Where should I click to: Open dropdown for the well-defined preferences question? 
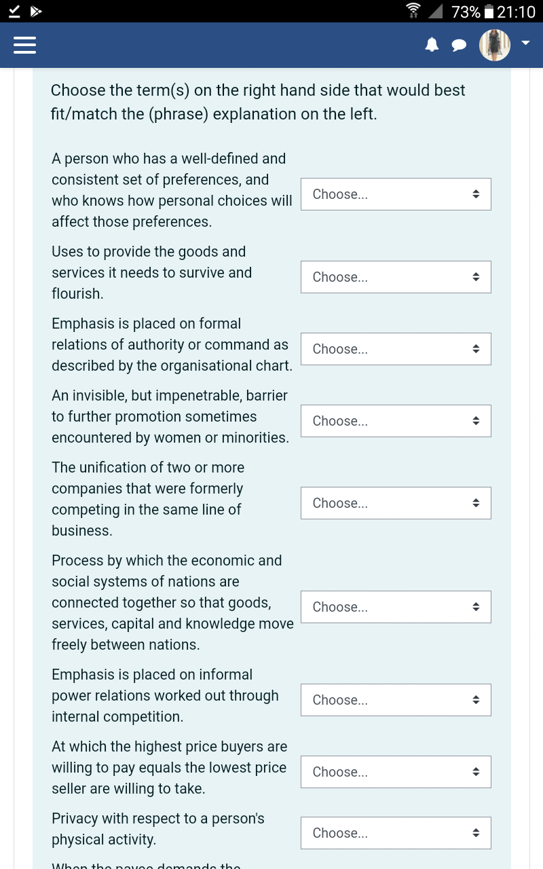(x=396, y=193)
